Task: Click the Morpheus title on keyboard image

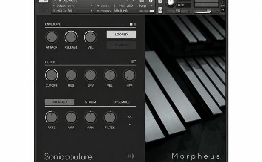Action: click(x=196, y=156)
